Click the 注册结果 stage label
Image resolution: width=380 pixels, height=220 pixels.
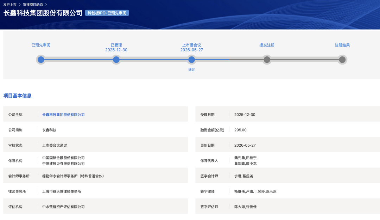point(342,45)
